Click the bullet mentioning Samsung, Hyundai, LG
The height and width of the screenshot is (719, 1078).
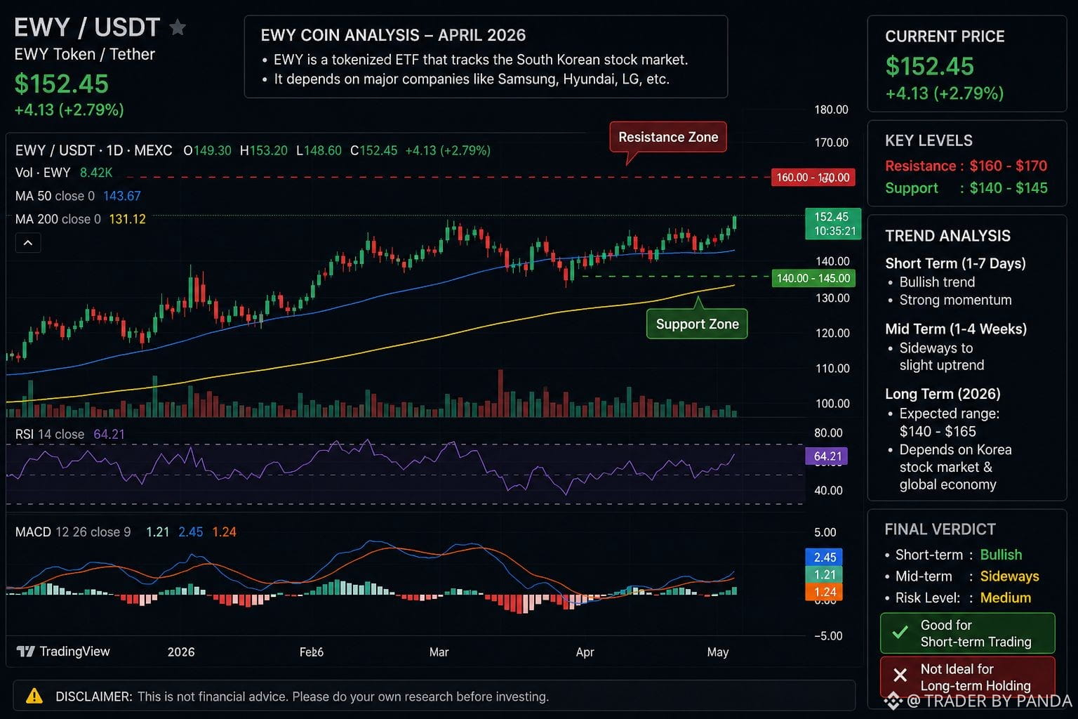click(x=466, y=79)
